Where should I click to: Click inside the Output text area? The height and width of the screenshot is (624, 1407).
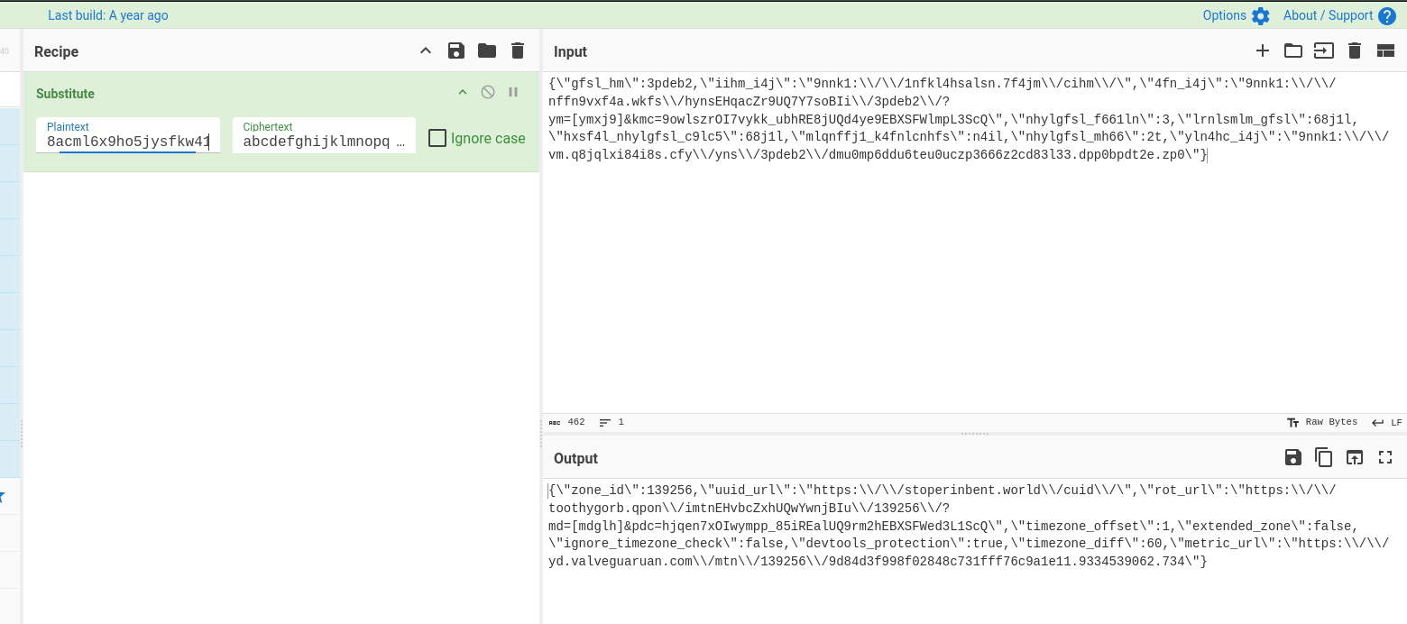coord(974,550)
